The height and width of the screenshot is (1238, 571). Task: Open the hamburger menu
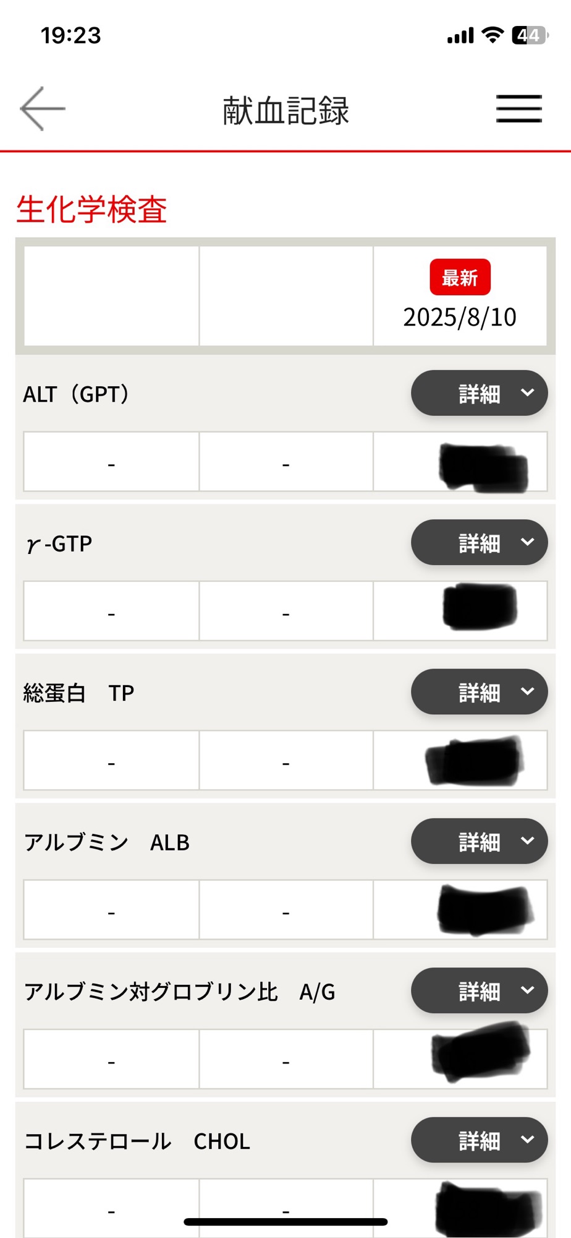518,109
